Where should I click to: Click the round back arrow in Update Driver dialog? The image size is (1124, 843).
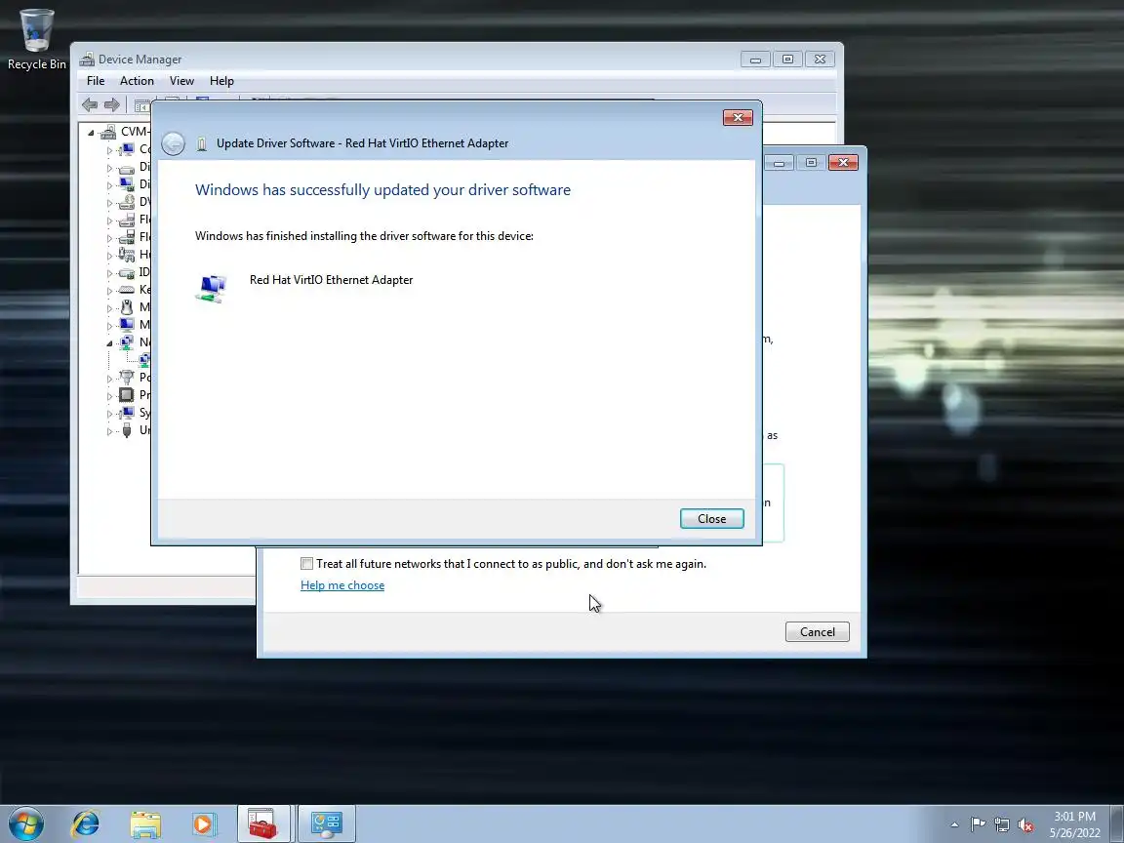pos(173,143)
